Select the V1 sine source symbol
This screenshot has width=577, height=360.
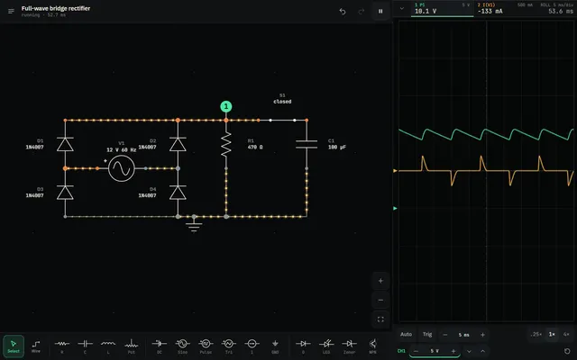122,168
